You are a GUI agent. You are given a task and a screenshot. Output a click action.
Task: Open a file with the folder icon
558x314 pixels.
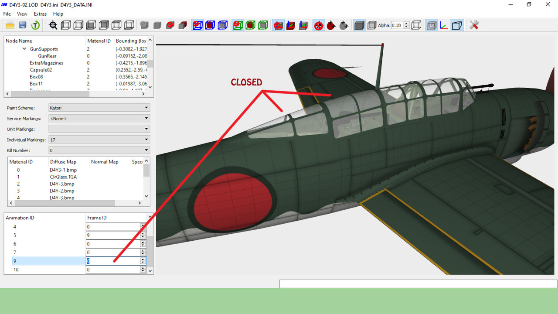point(10,25)
